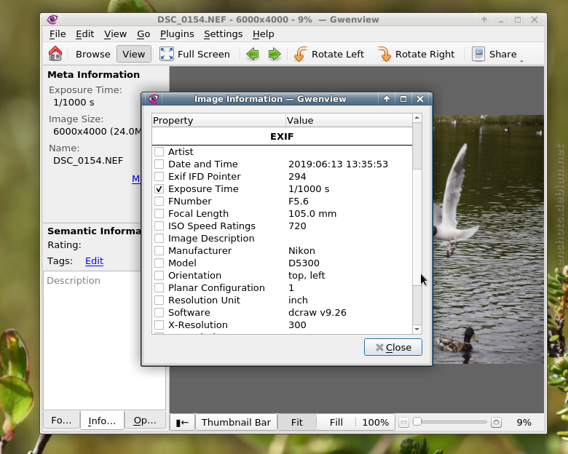Tick the Image Description checkbox
This screenshot has width=568, height=454.
[159, 238]
